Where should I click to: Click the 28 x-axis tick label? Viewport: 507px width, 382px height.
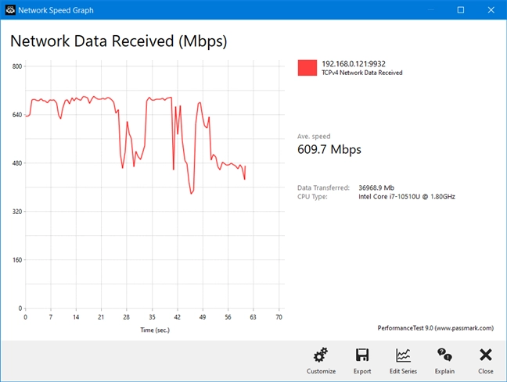coord(127,317)
